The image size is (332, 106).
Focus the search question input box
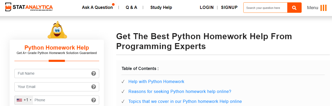[265, 8]
